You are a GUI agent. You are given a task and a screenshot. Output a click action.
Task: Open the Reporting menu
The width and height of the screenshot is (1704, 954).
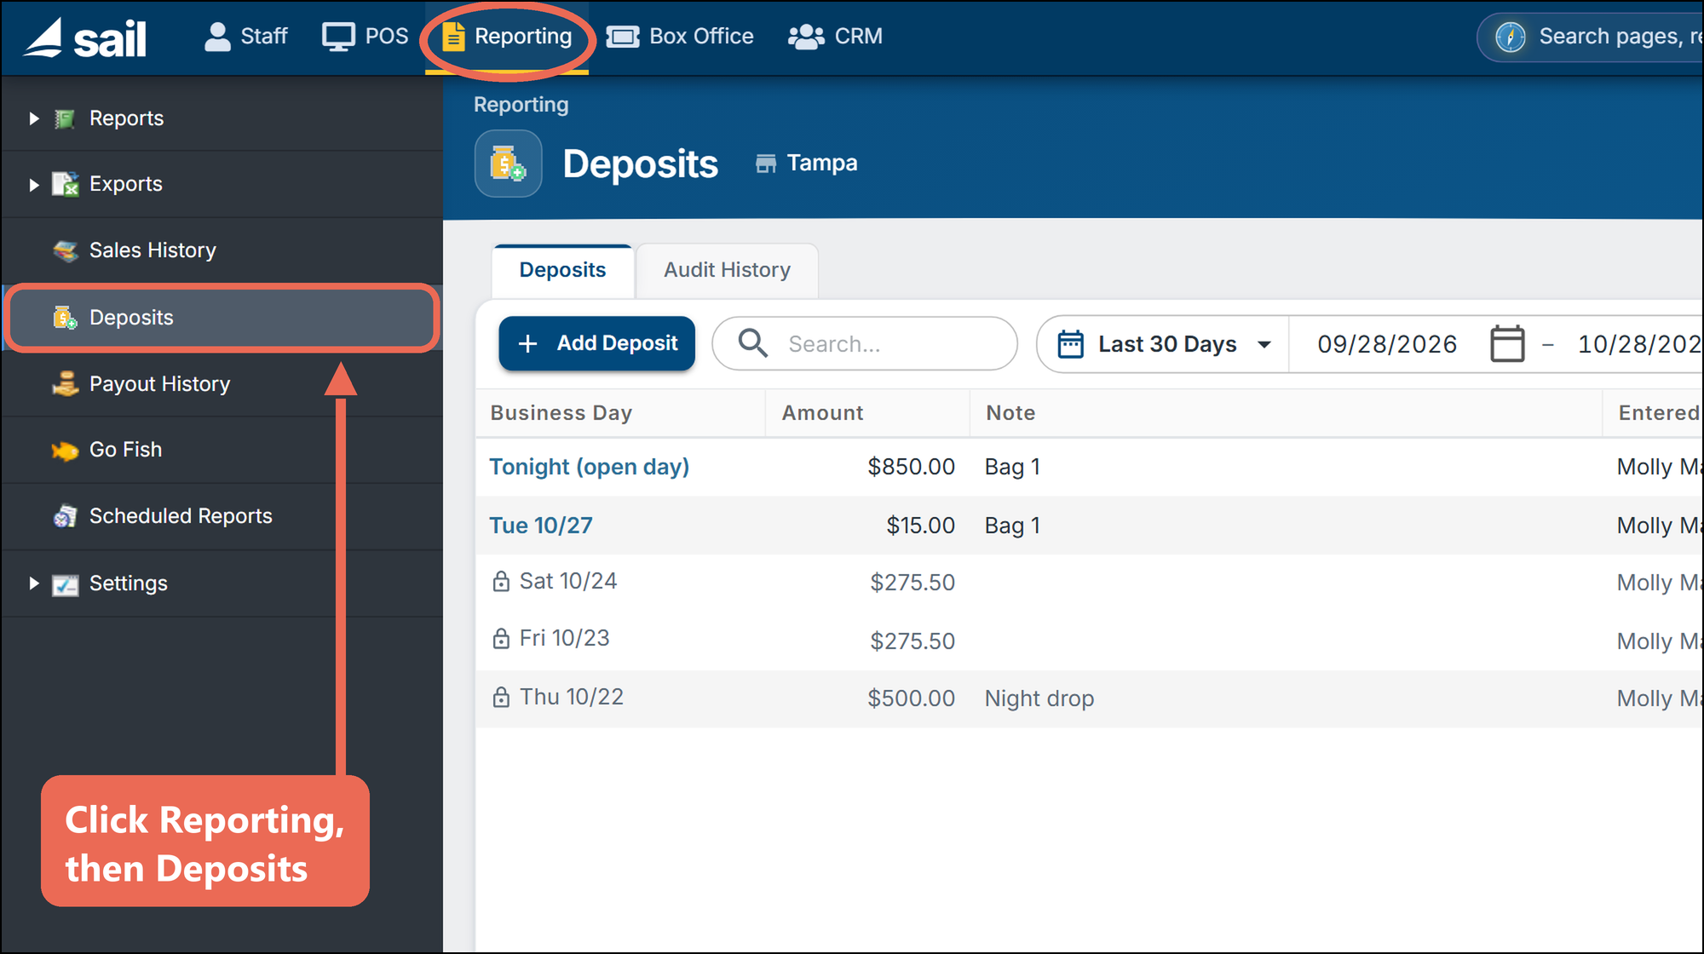(x=507, y=37)
